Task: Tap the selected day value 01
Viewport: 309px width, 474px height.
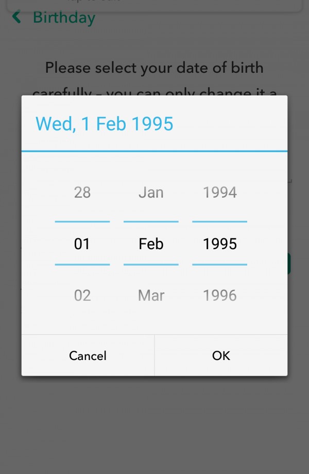Action: pos(82,243)
